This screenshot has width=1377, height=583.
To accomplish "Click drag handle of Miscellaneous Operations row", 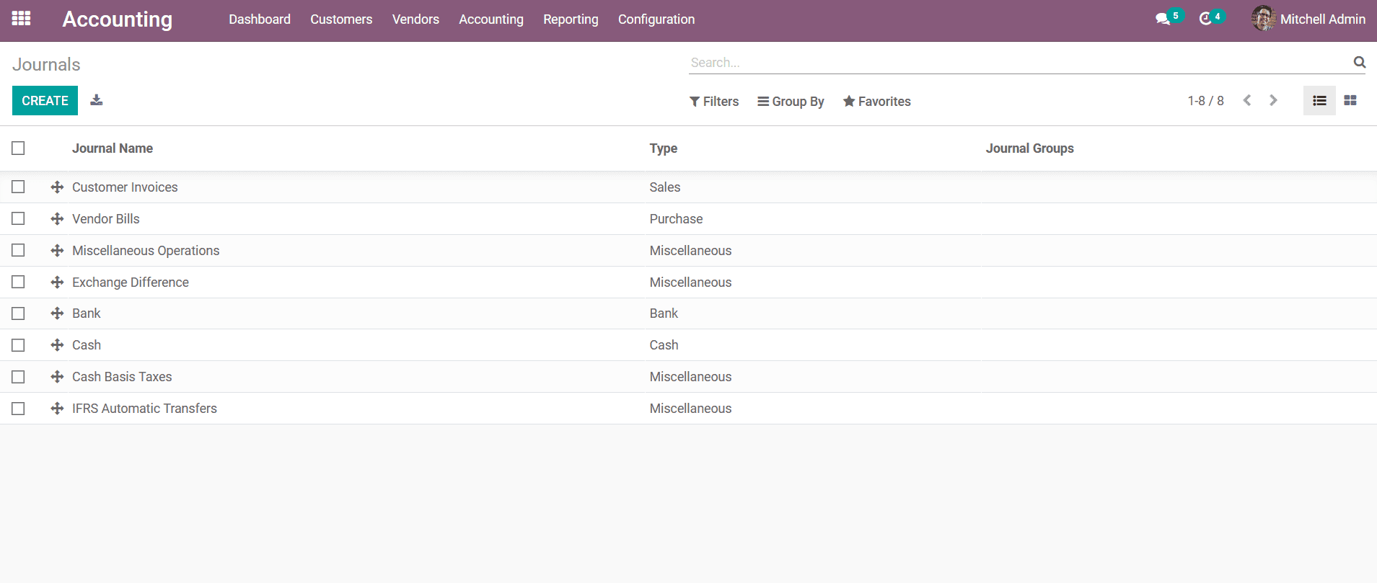I will 58,251.
